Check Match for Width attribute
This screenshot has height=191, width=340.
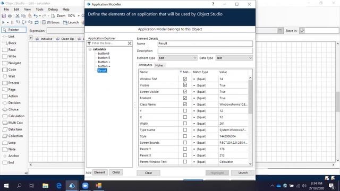tap(185, 124)
